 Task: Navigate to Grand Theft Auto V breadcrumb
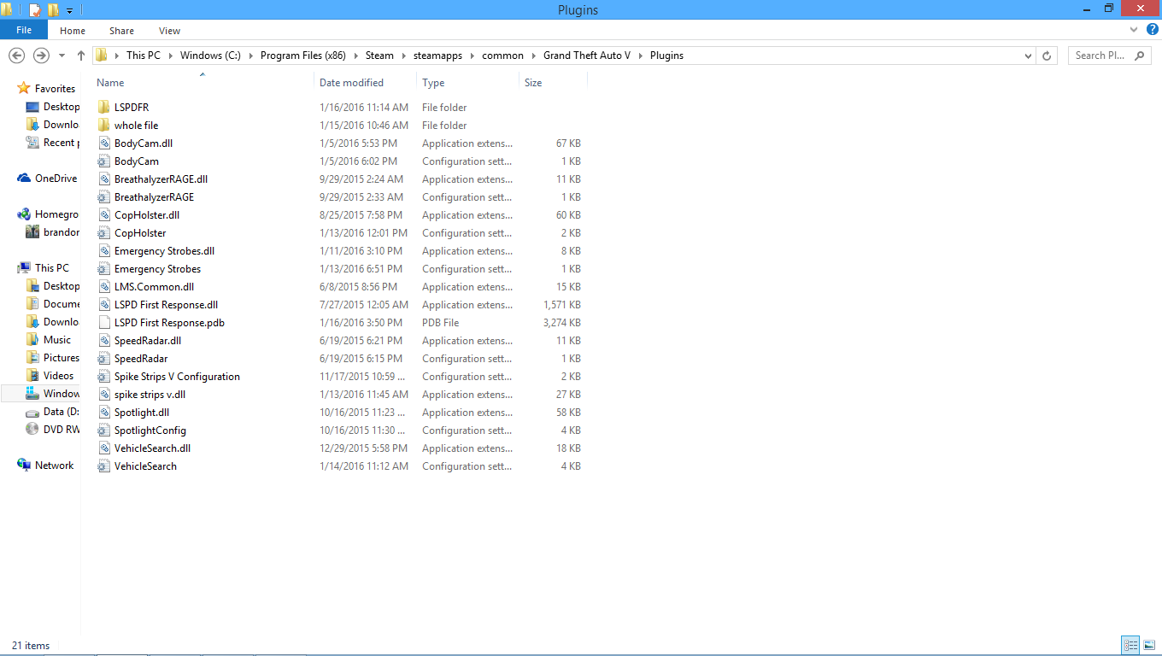tap(587, 56)
